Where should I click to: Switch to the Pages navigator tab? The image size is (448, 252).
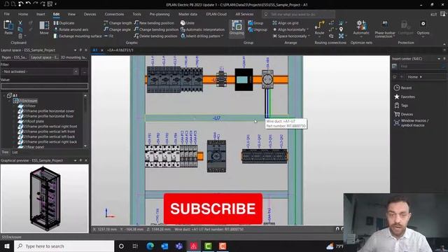click(14, 57)
